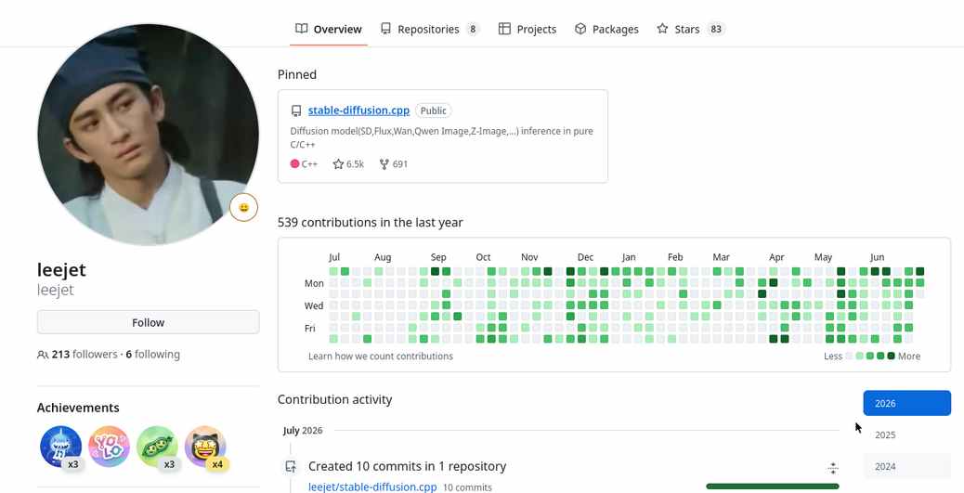
Task: Open the pinned stable-diffusion.cpp repository link
Action: [x=359, y=110]
